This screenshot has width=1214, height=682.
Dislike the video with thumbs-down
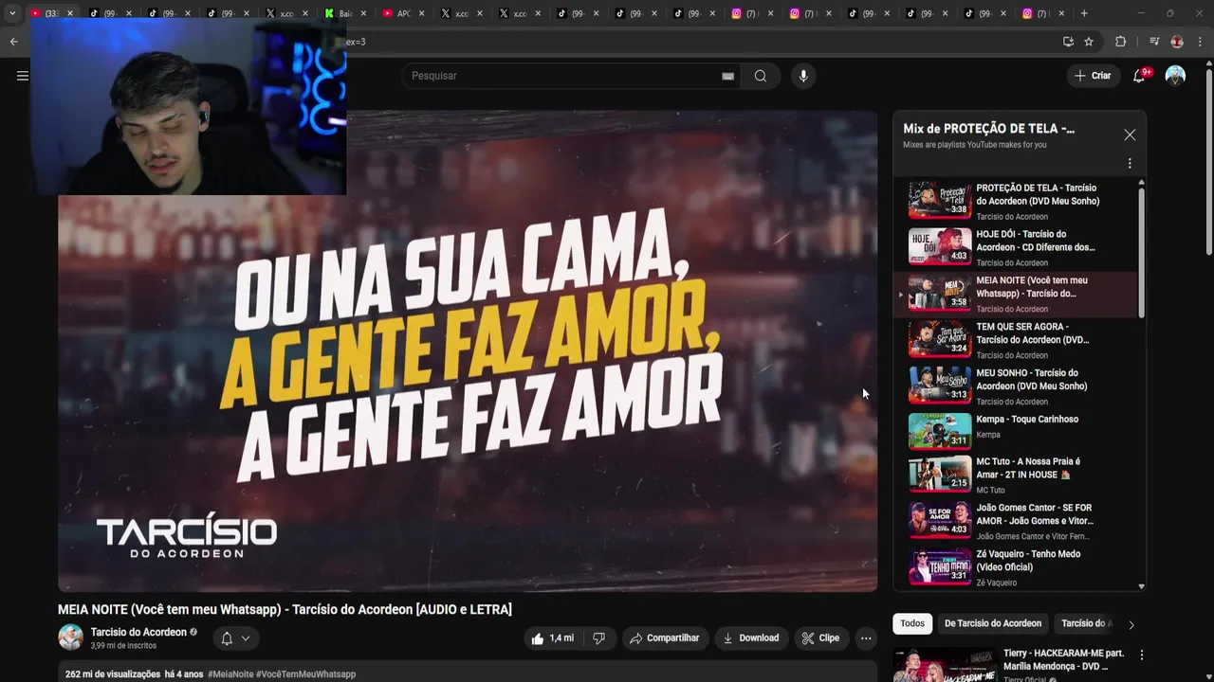tap(598, 638)
